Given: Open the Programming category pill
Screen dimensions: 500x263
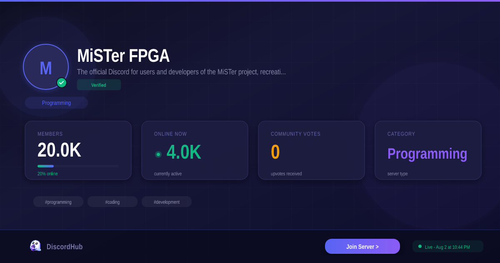Looking at the screenshot, I should (x=56, y=103).
